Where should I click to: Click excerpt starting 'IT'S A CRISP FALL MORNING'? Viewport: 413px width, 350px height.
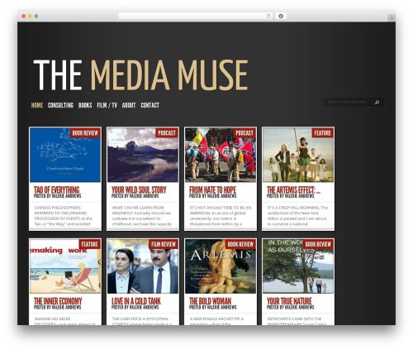tap(297, 216)
